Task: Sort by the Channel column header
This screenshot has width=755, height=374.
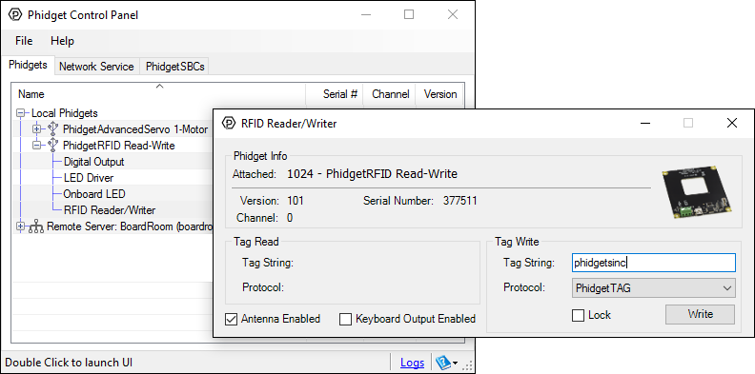Action: [390, 94]
